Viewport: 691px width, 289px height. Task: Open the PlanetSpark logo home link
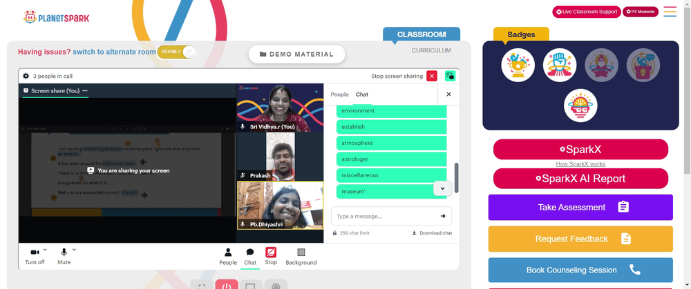[56, 18]
